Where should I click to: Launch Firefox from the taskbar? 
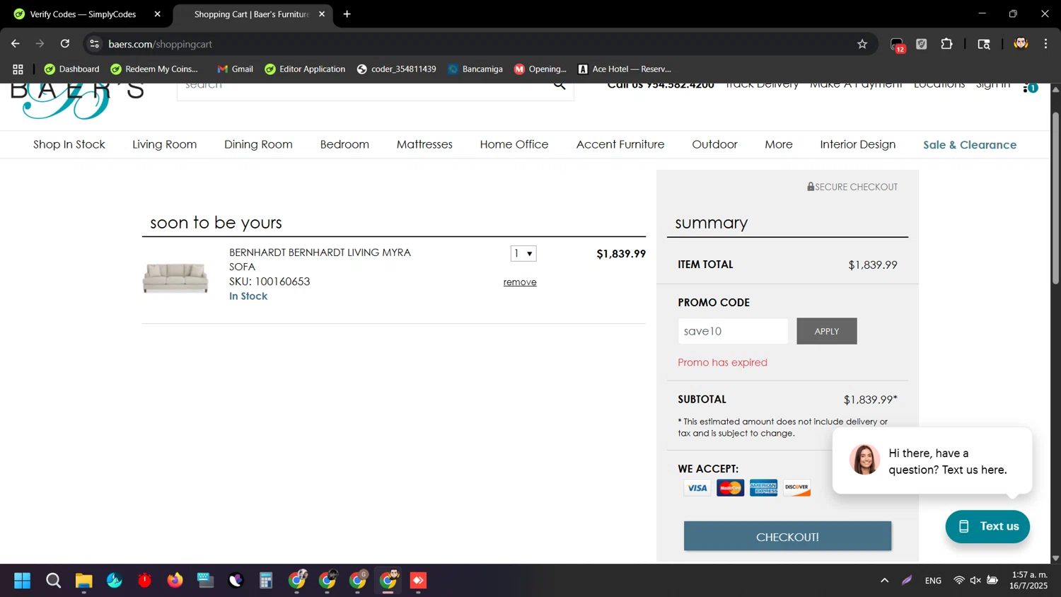175,581
